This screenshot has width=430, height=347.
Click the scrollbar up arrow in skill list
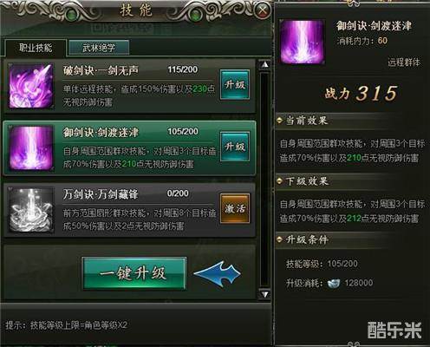[264, 64]
